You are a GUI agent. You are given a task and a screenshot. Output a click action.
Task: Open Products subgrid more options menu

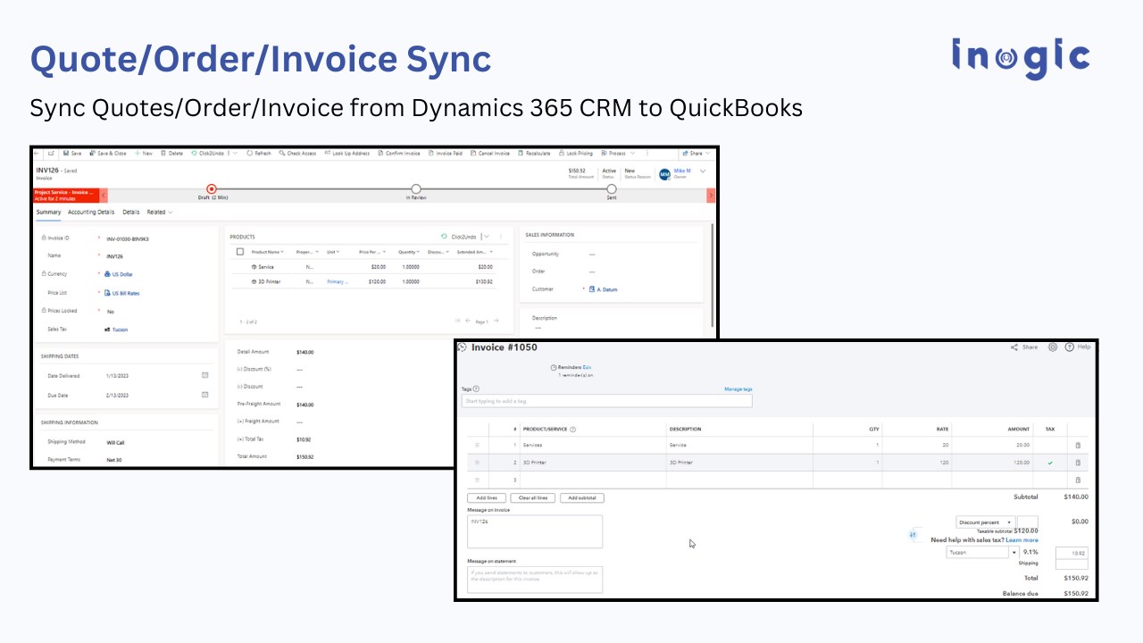tap(500, 237)
